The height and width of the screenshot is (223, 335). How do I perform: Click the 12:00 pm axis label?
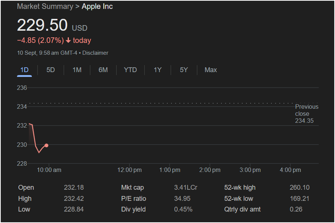tap(130, 170)
